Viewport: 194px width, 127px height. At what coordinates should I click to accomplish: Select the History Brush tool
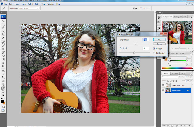click(x=3, y=52)
